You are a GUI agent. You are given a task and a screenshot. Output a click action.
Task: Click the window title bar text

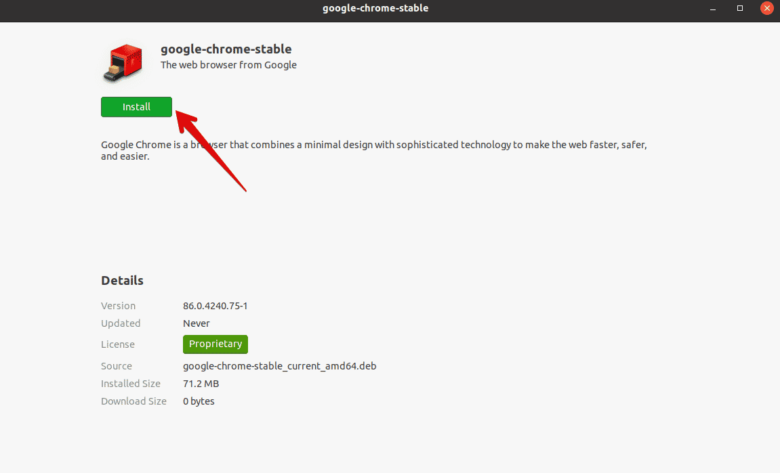coord(375,8)
